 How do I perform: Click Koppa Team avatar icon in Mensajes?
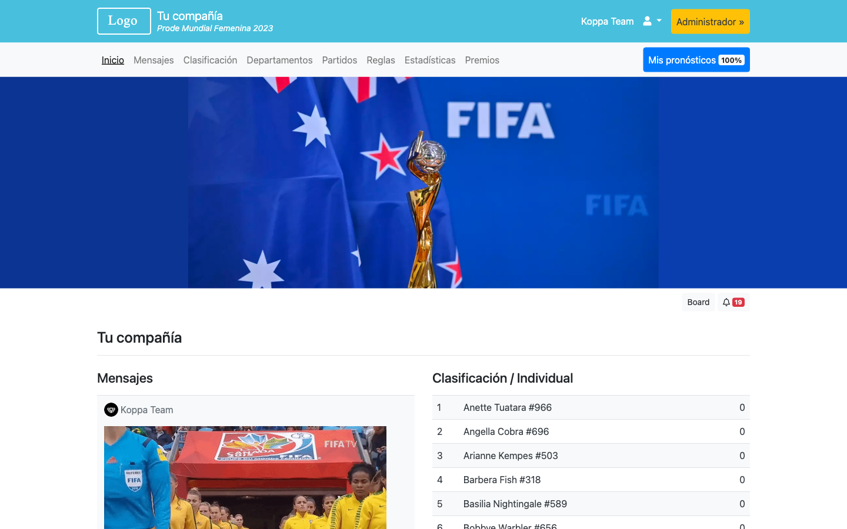coord(111,410)
